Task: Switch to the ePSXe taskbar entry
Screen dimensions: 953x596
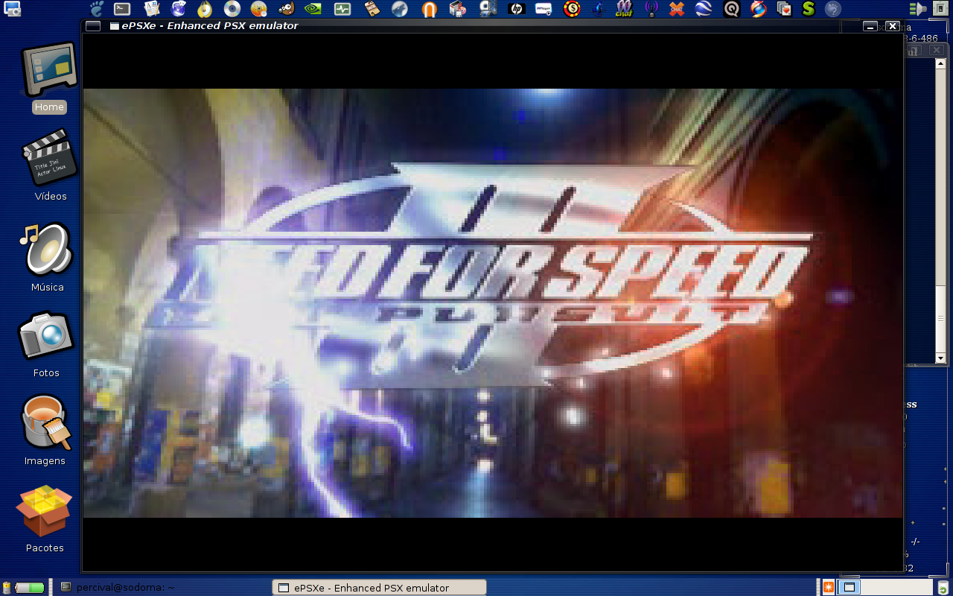Action: pyautogui.click(x=380, y=588)
